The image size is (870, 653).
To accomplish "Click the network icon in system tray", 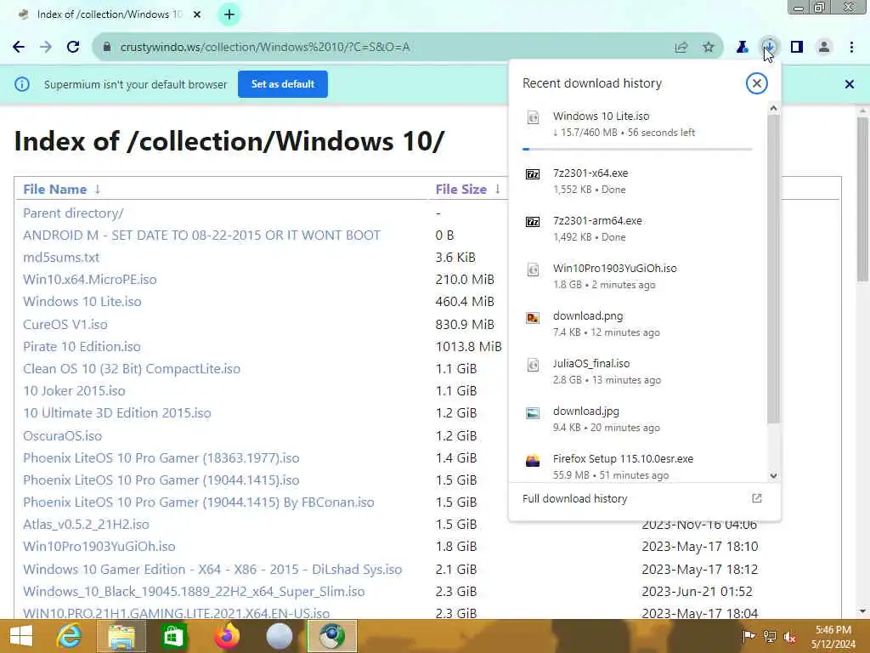I will (x=770, y=636).
